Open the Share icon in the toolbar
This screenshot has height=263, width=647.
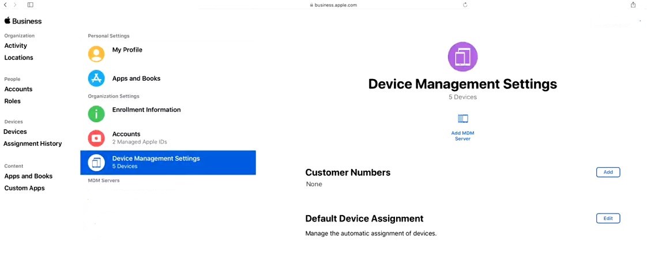click(633, 5)
